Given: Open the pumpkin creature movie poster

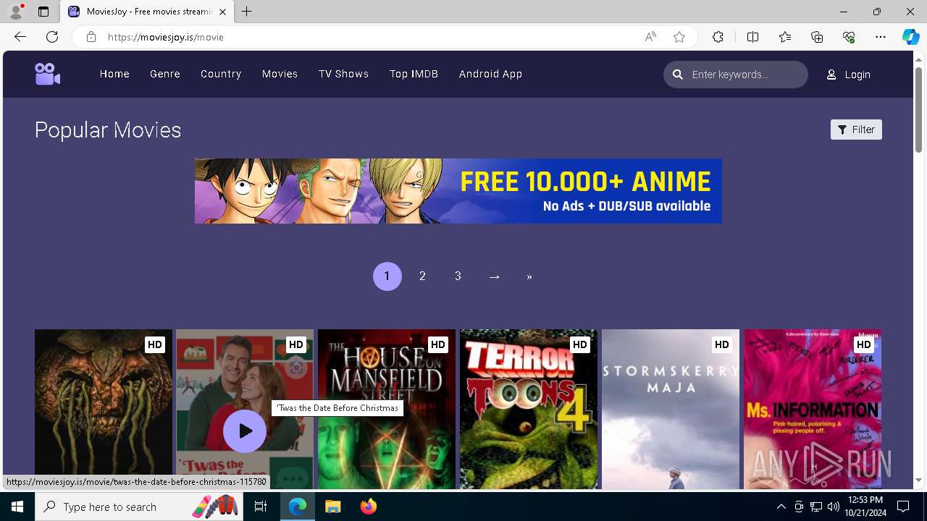Looking at the screenshot, I should [x=104, y=410].
